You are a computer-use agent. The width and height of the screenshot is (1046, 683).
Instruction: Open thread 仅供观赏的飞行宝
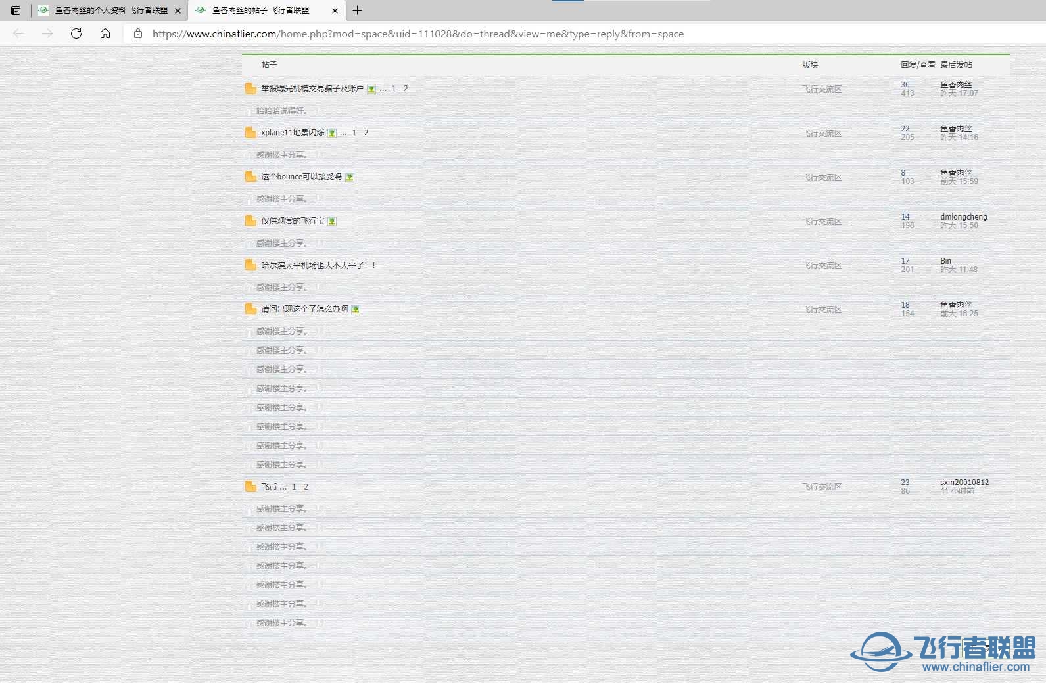[293, 220]
